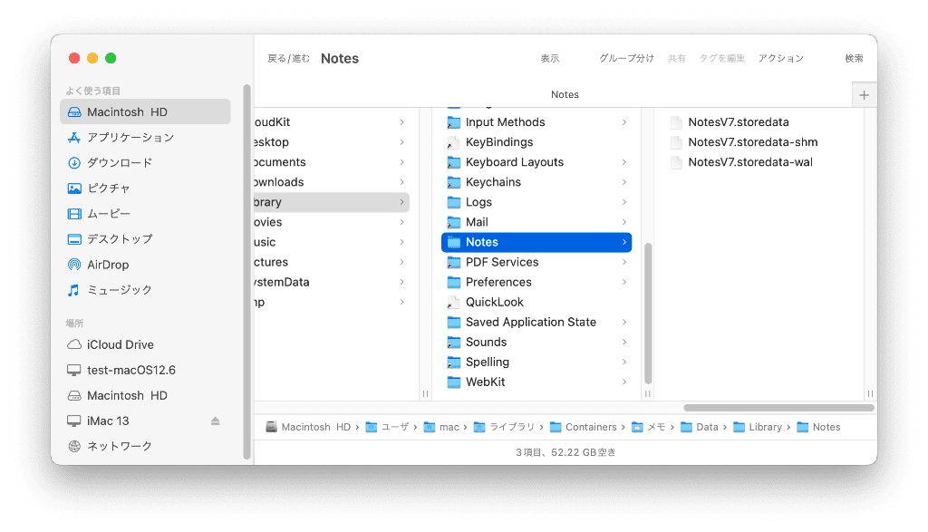Click the KeyBindings alias file icon
The width and height of the screenshot is (928, 532).
[453, 142]
